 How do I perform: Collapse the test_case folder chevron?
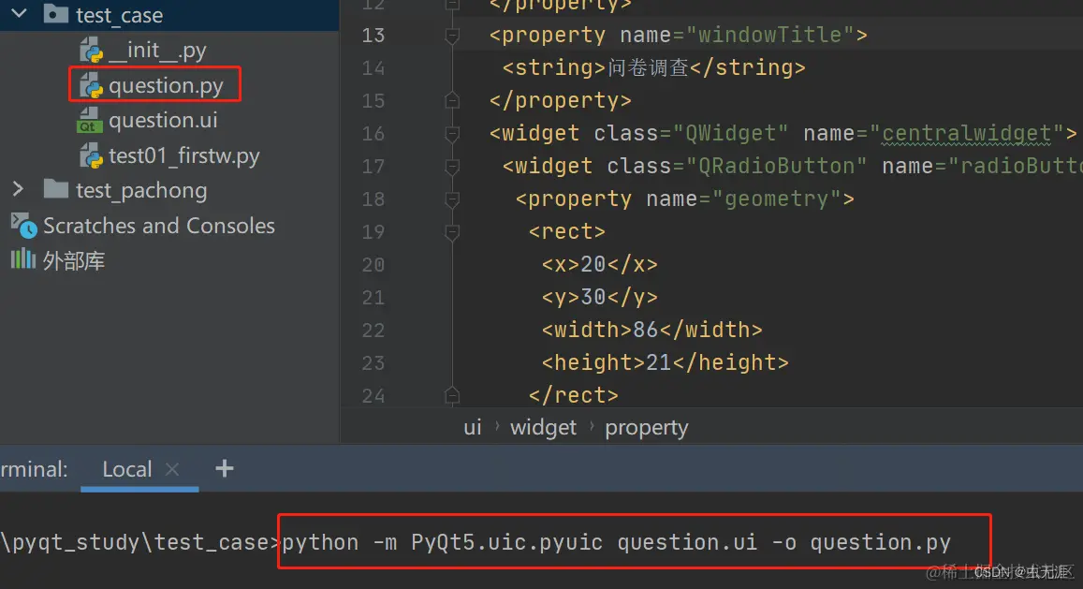point(20,13)
